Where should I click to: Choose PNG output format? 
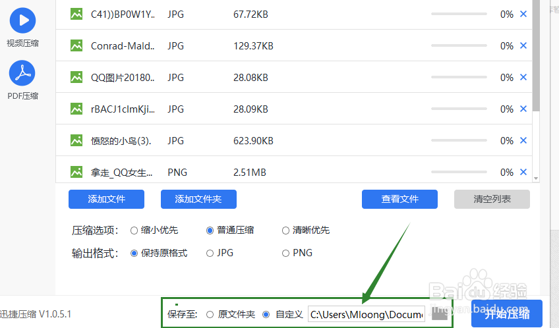pos(285,253)
